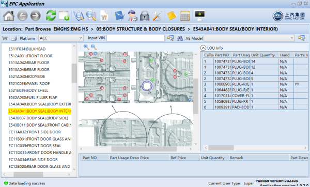Open the calculator icon
The image size is (310, 187).
tap(185, 16)
